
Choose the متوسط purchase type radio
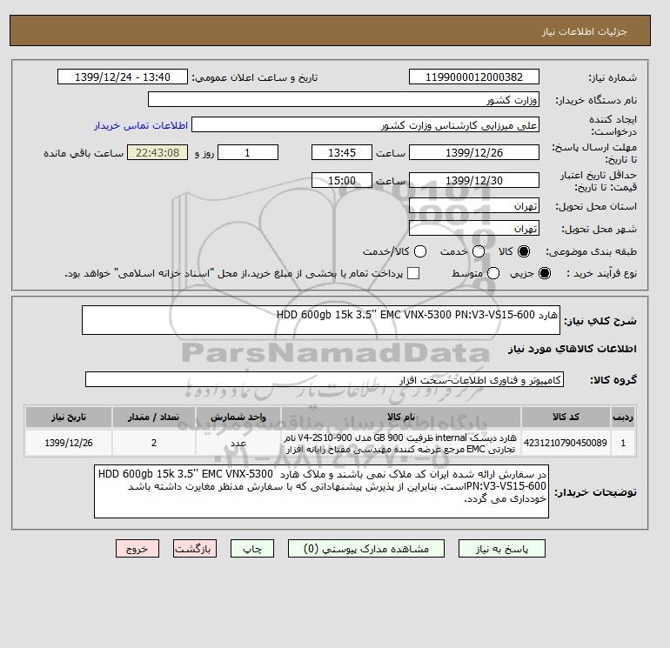click(493, 273)
